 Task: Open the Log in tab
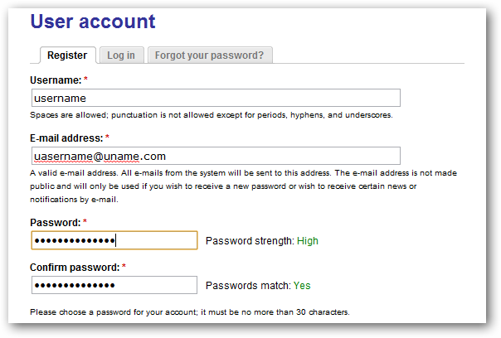121,56
